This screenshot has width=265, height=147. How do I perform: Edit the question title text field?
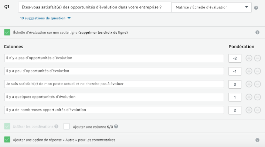click(x=92, y=7)
